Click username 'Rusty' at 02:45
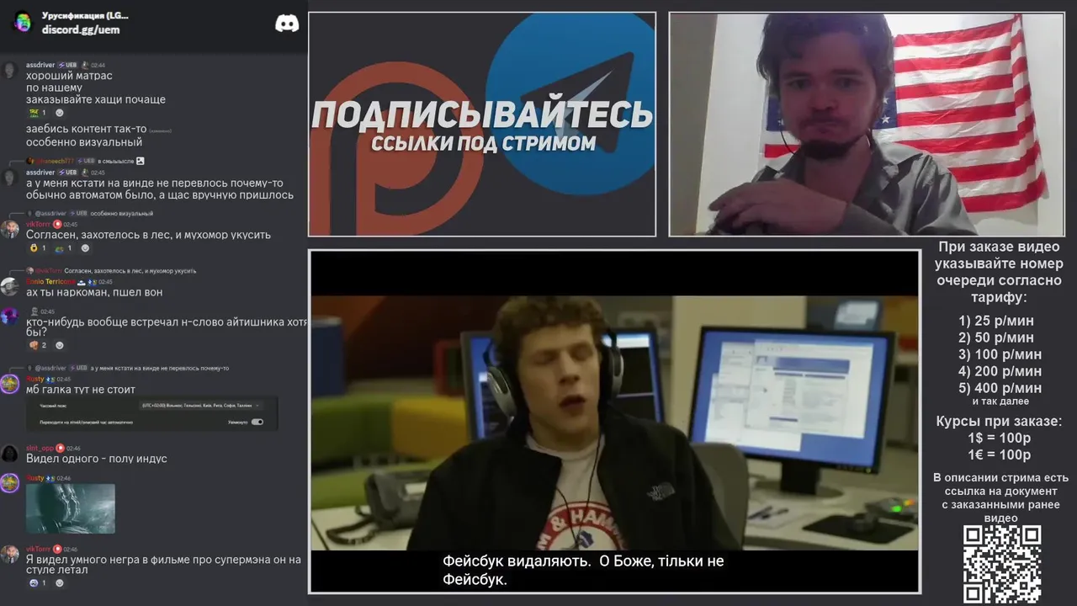The image size is (1077, 606). pos(35,380)
